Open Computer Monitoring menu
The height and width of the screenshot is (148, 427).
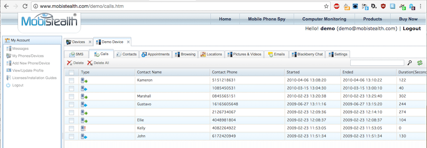click(324, 19)
